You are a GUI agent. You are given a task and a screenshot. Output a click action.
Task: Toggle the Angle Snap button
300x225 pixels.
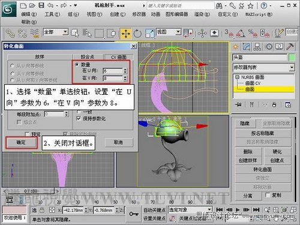(x=241, y=33)
